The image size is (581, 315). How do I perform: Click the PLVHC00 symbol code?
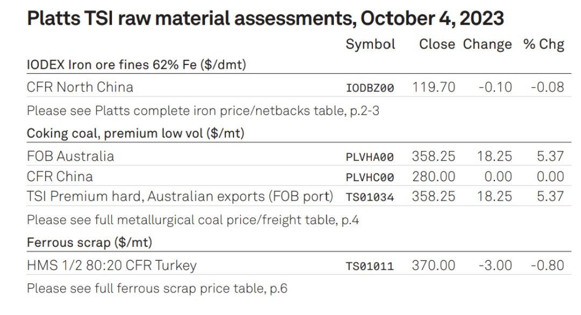(370, 177)
